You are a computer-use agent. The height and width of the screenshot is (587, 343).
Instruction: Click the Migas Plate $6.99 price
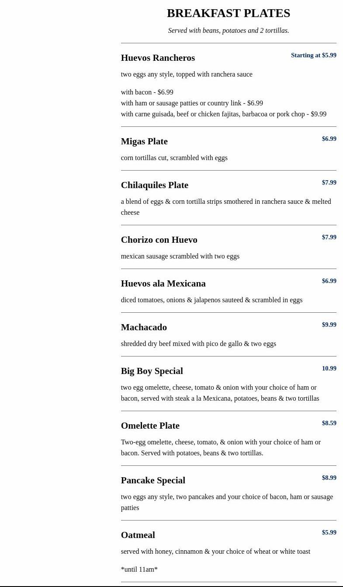coord(329,139)
